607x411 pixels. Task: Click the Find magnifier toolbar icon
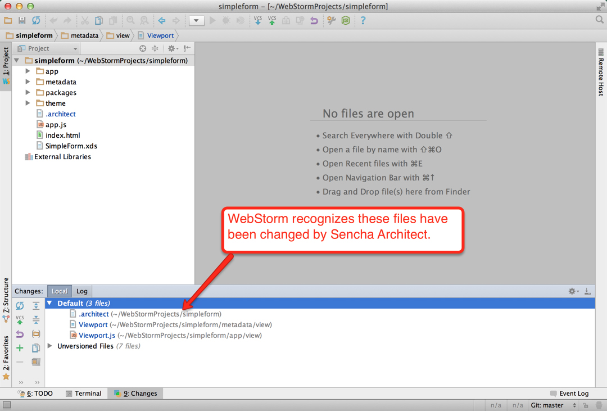(130, 21)
